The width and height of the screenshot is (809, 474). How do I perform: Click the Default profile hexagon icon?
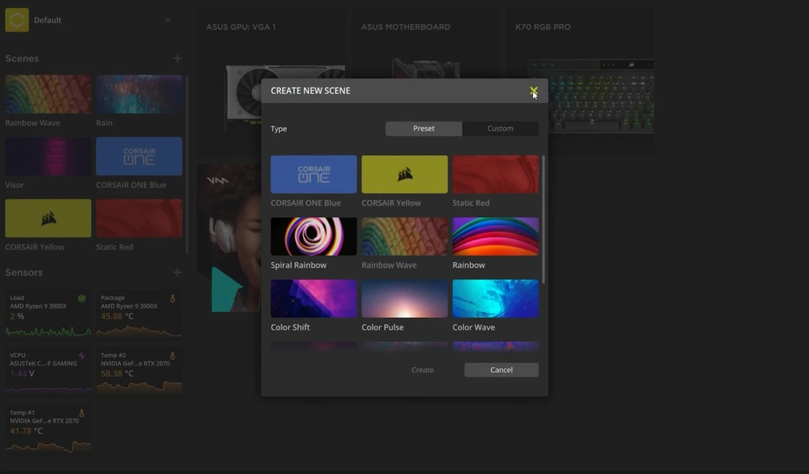click(17, 20)
